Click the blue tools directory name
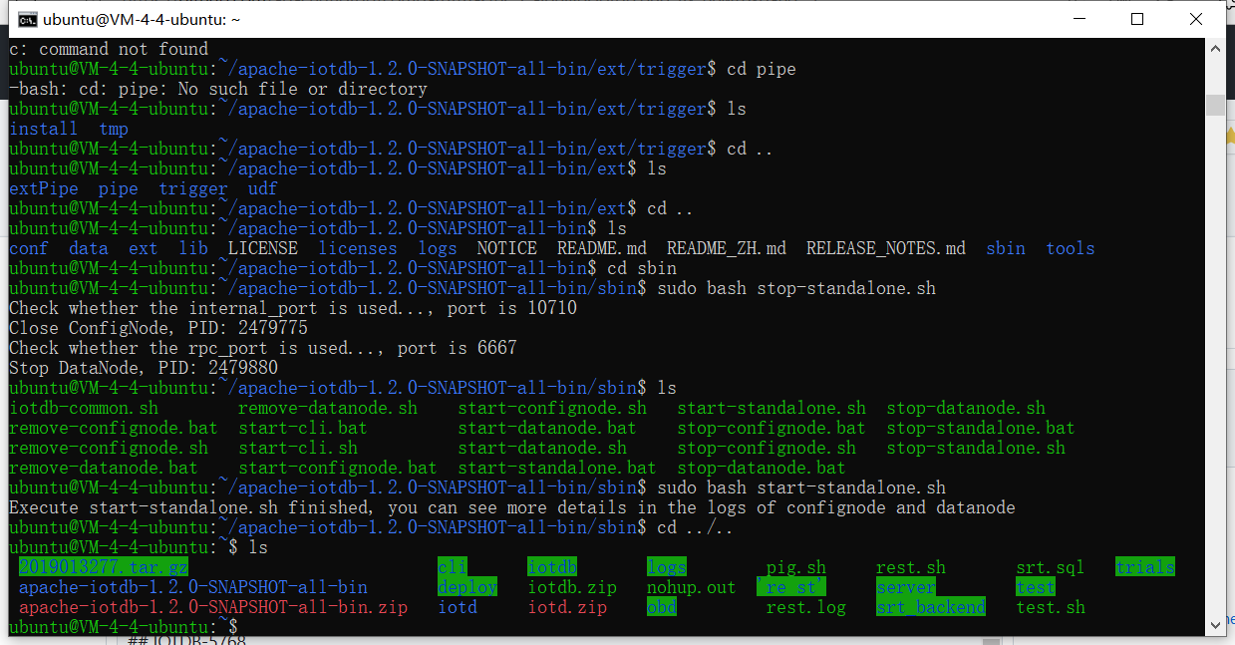 point(1071,248)
